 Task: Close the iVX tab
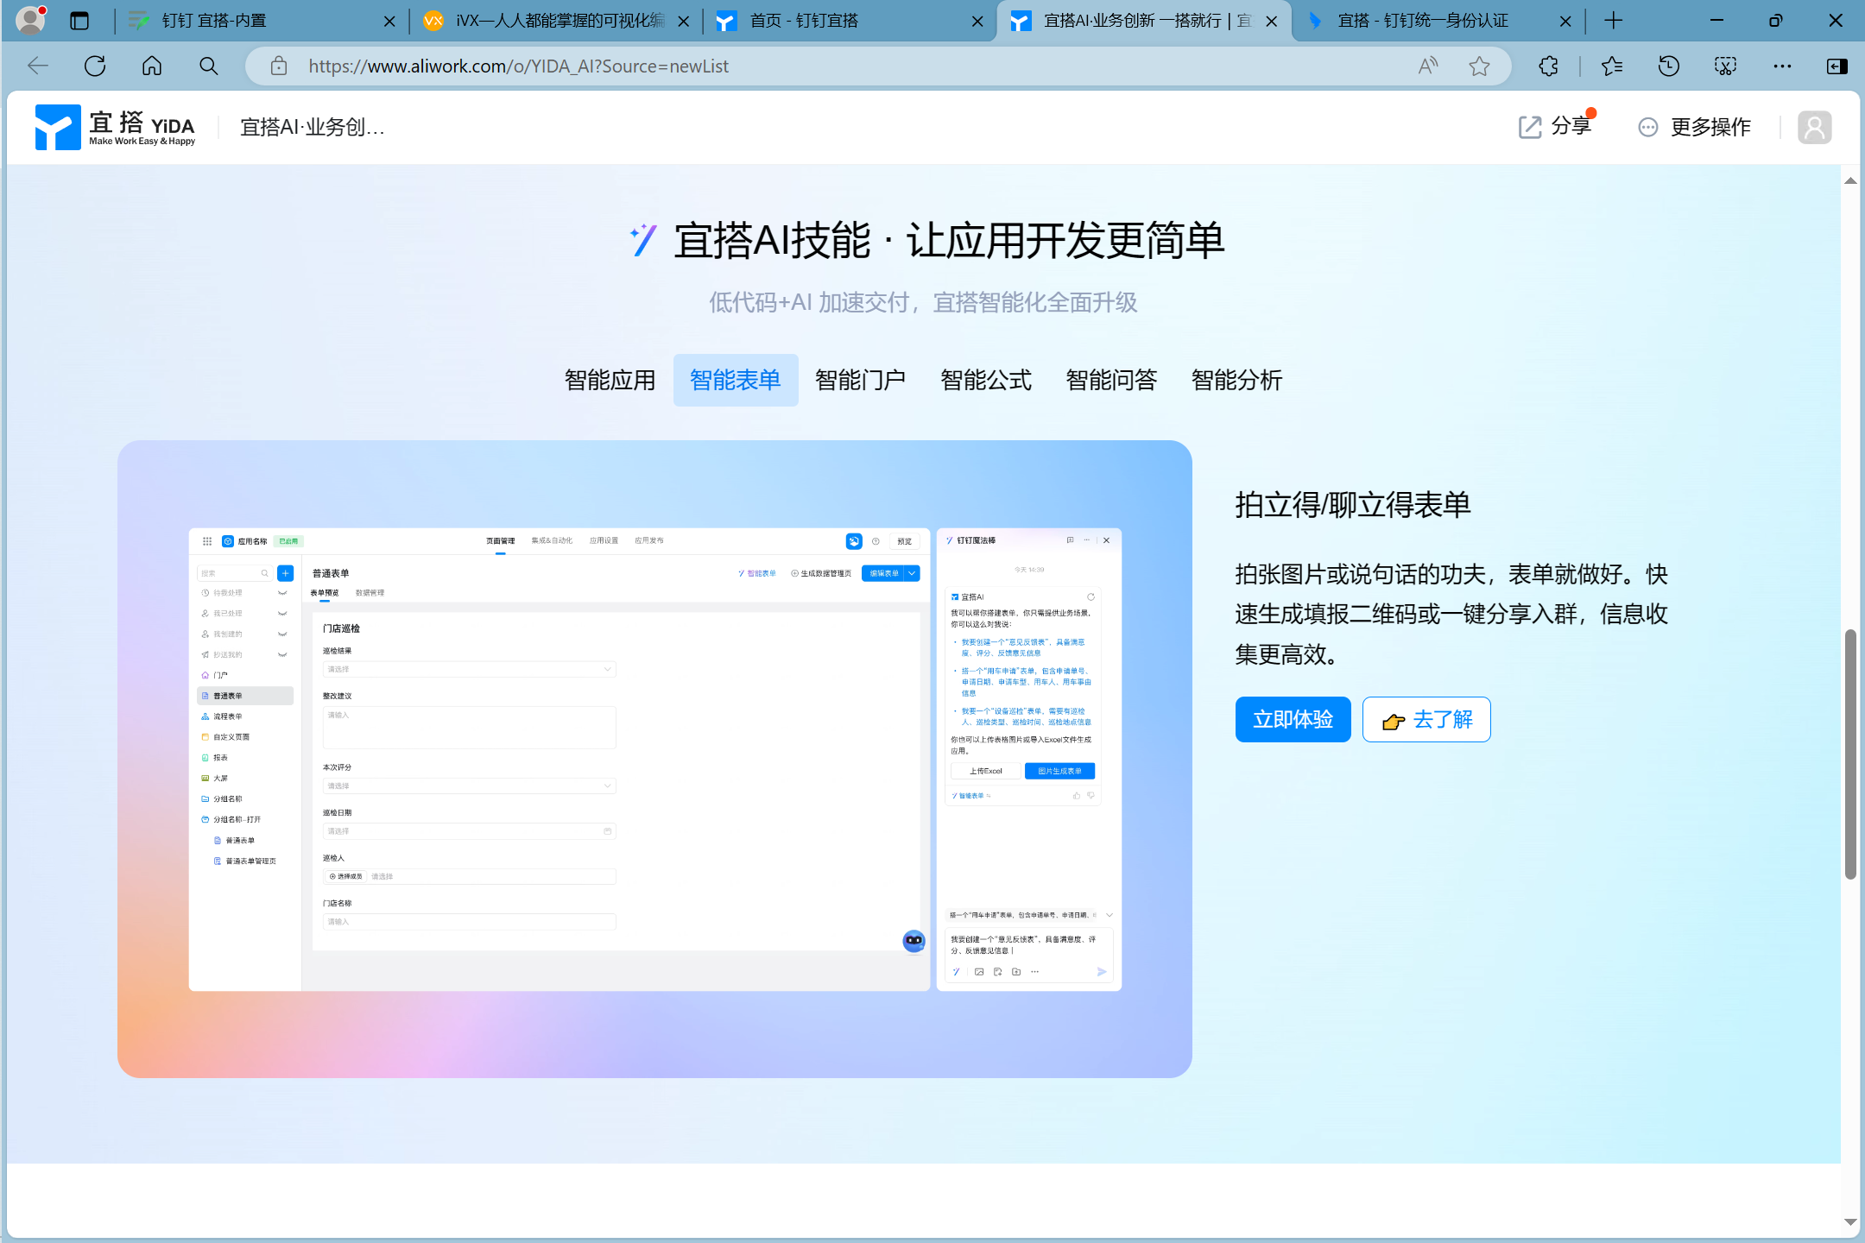(x=683, y=22)
